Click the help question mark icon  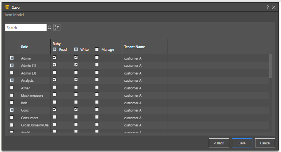pos(268,7)
